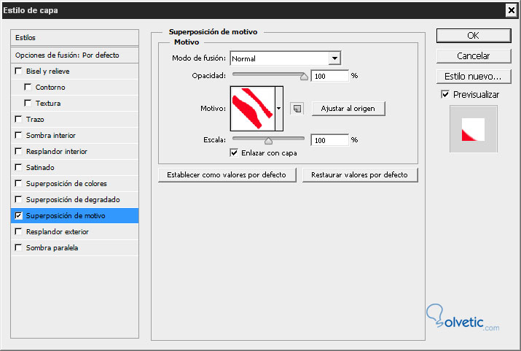
Task: Click the red stripe Motivo pattern swatch
Action: 253,109
